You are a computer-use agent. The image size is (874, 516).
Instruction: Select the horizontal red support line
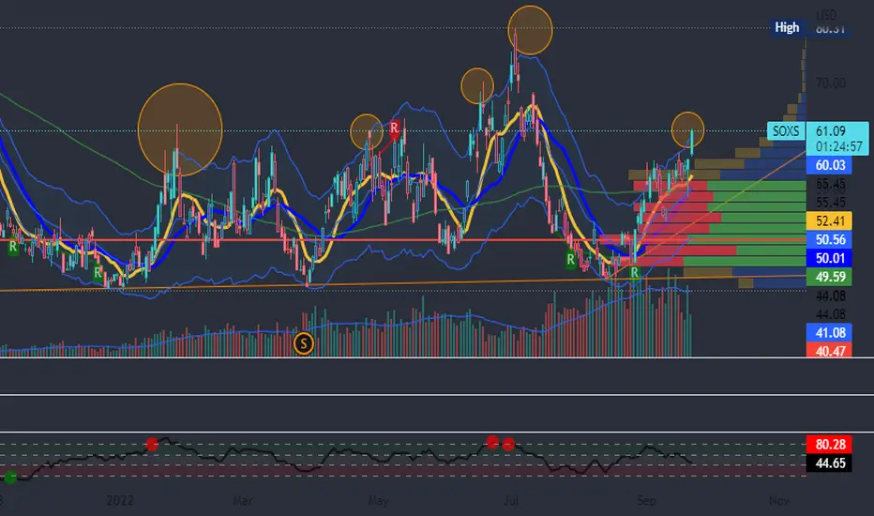point(403,240)
